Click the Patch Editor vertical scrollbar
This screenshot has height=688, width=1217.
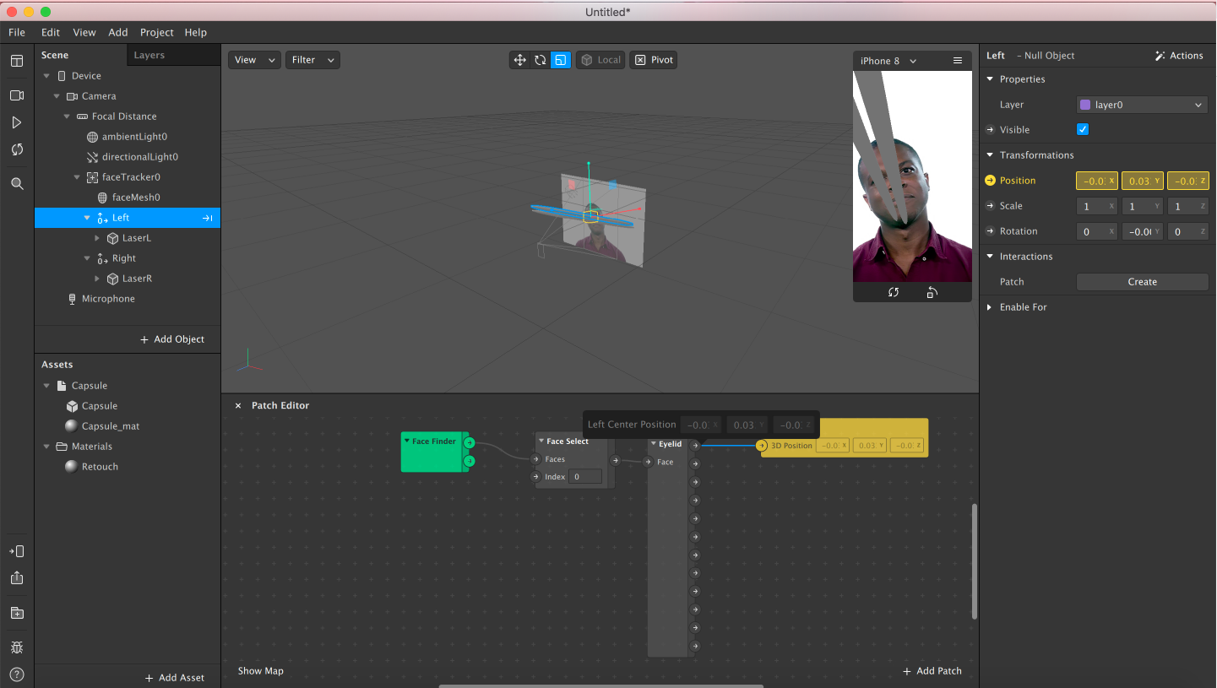[x=974, y=561]
